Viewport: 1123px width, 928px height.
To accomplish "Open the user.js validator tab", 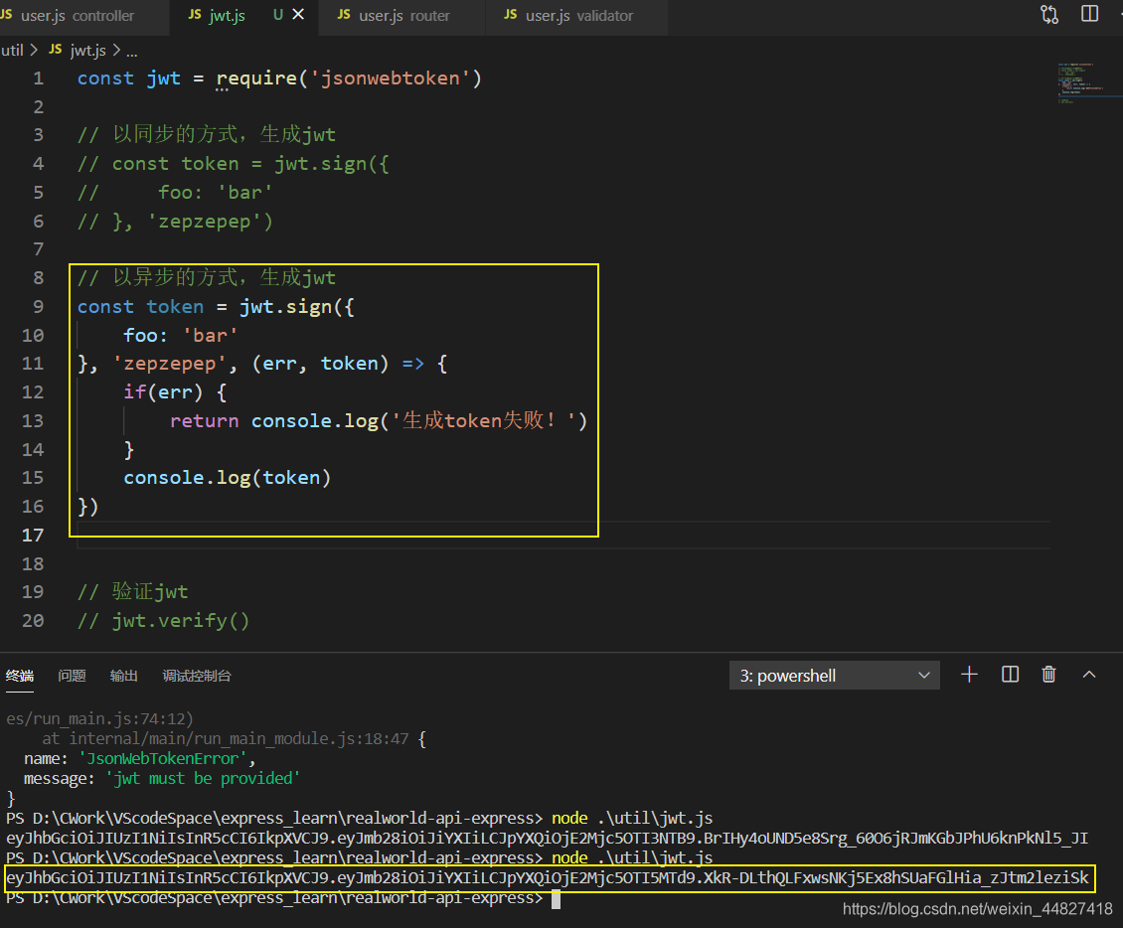I will tap(578, 16).
